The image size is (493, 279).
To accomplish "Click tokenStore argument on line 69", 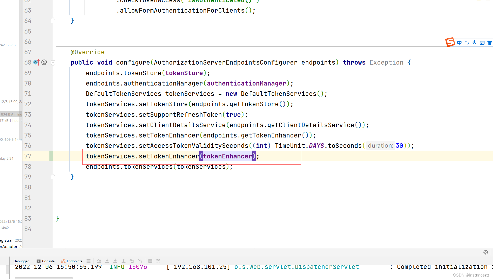I will tap(184, 73).
